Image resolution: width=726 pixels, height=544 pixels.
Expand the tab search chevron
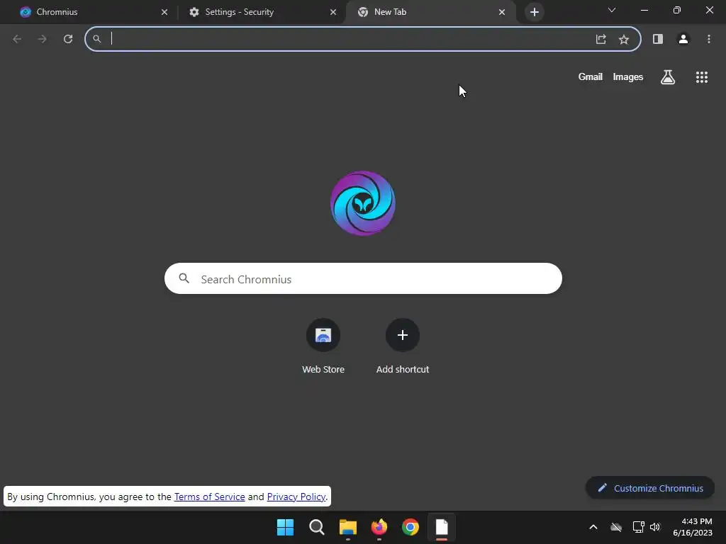(x=612, y=10)
